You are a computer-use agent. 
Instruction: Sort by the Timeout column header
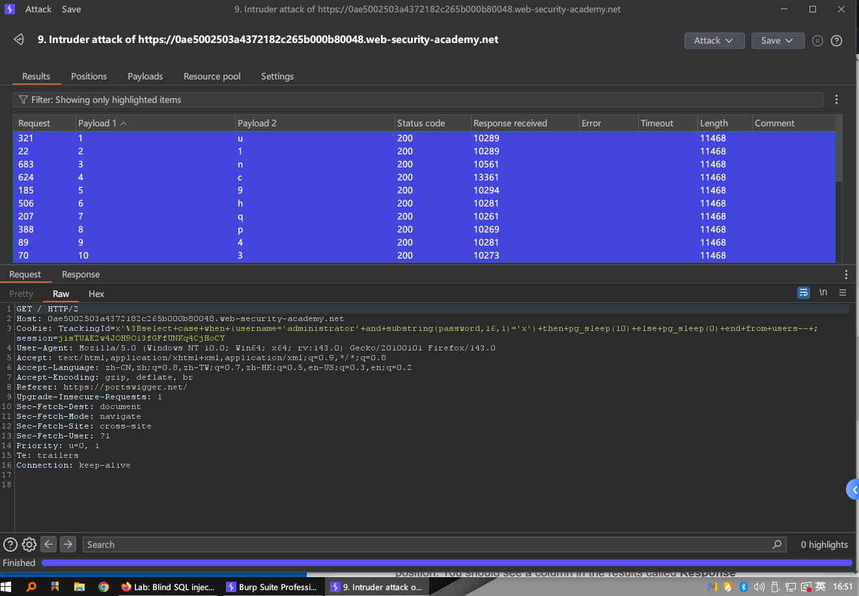(x=668, y=123)
